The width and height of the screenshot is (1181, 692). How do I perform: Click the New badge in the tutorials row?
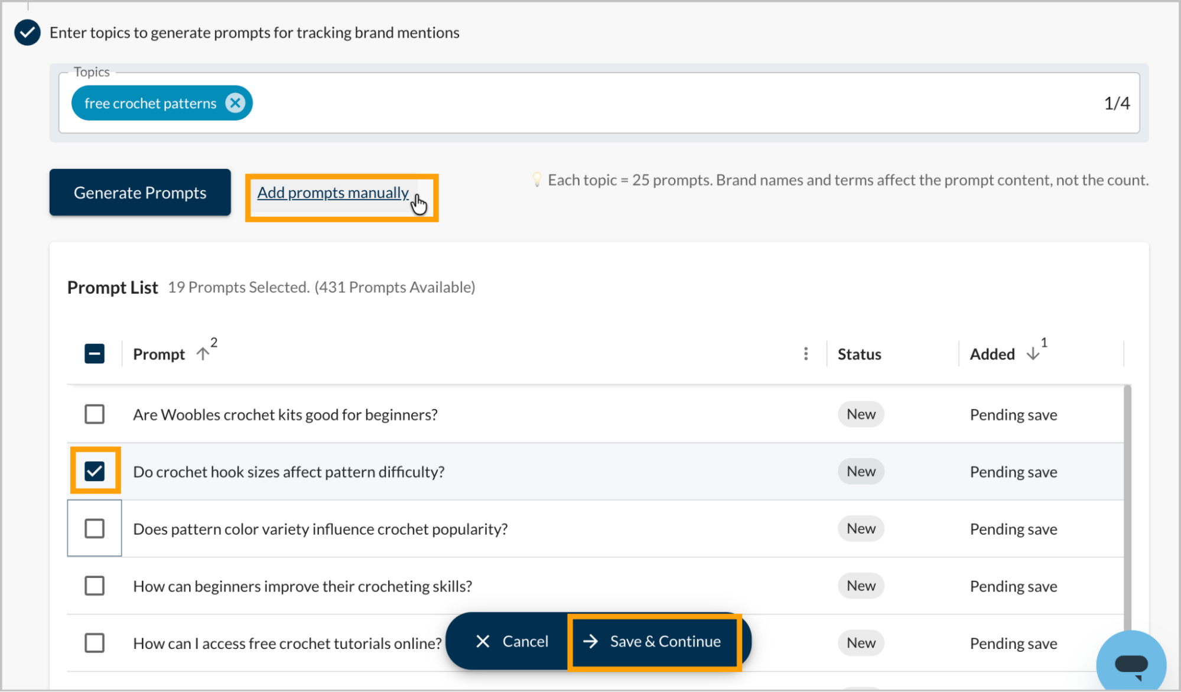point(861,643)
